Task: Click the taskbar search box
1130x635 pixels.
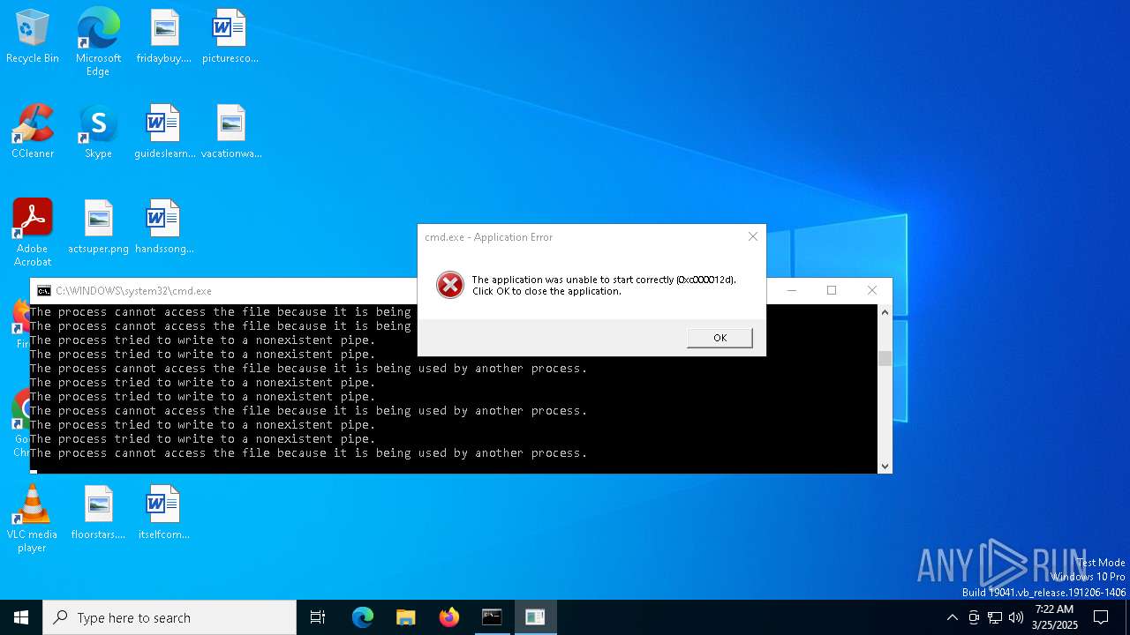Action: click(x=169, y=617)
